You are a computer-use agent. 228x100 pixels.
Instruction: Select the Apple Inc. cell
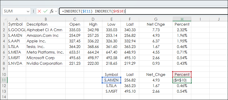(x=46, y=41)
